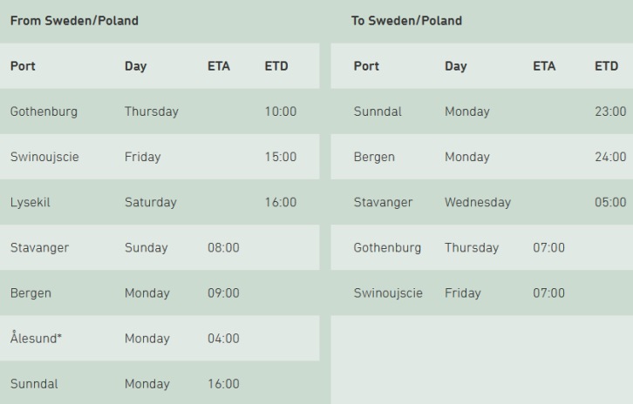Click Bergen's 24:00 ETD in the To table
Viewport: 633px width, 404px height.
pyautogui.click(x=609, y=157)
